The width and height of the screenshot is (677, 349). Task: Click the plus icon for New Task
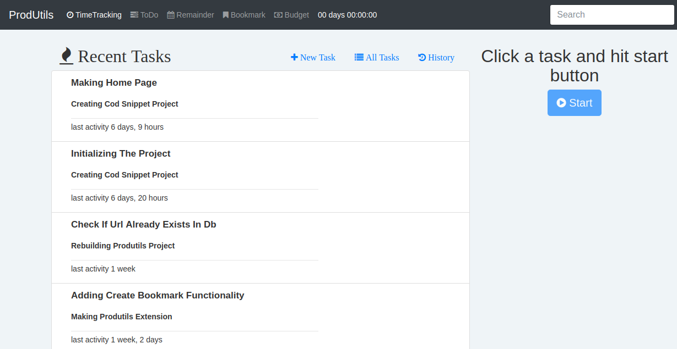click(294, 57)
